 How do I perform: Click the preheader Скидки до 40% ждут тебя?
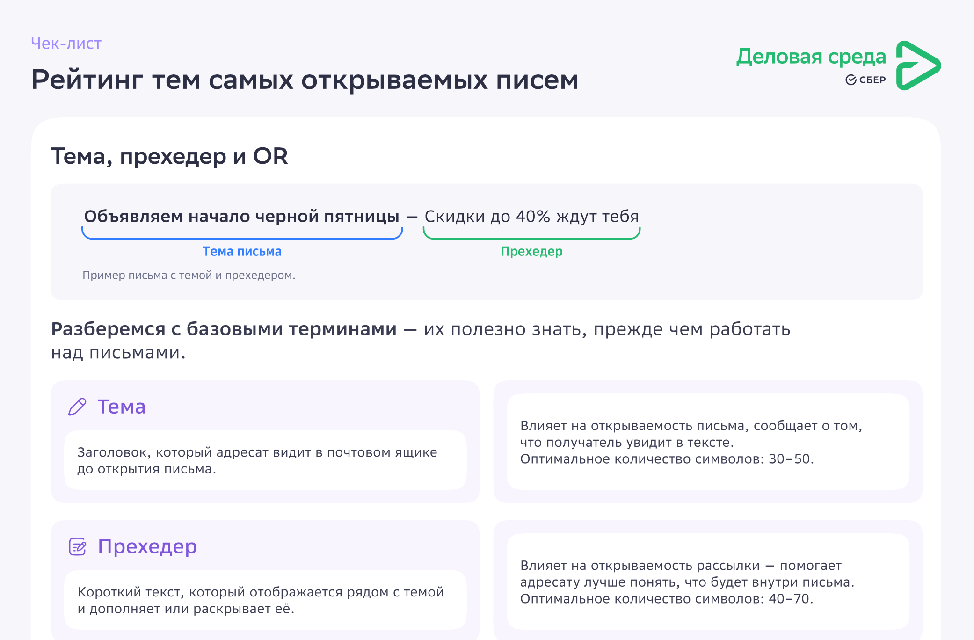tap(531, 216)
